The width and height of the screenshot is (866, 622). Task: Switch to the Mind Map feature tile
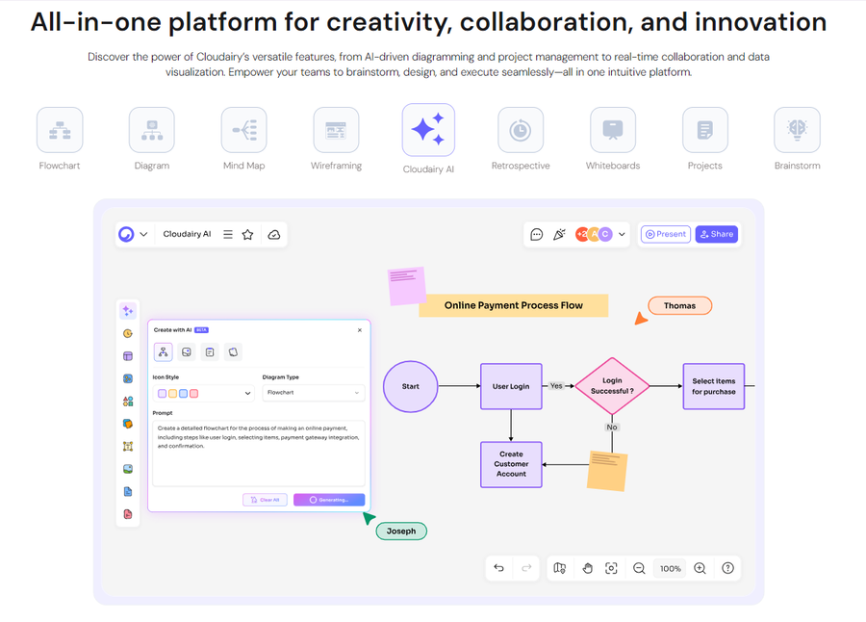click(244, 130)
